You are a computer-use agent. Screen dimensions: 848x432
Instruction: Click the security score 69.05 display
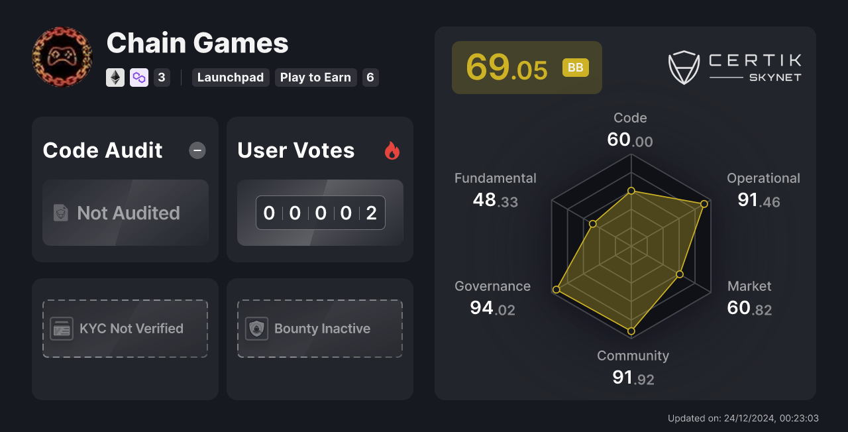click(x=507, y=67)
